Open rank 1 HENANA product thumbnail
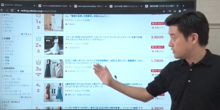This screenshot has width=220, height=110. pyautogui.click(x=54, y=22)
